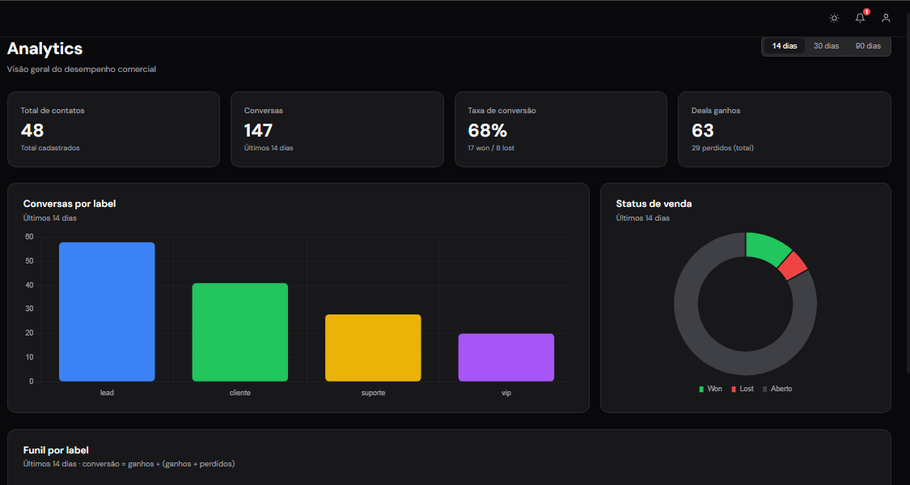Switch to the 30 dias period
Screen dimensions: 910x485
pyautogui.click(x=826, y=46)
